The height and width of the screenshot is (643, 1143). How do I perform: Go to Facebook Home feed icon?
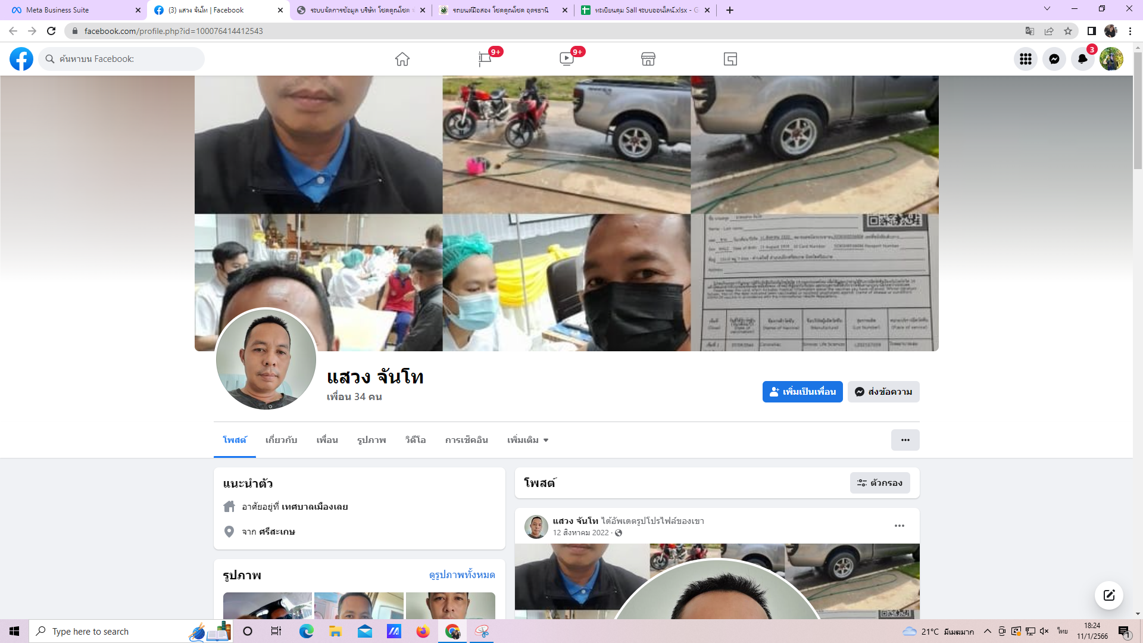(x=402, y=59)
